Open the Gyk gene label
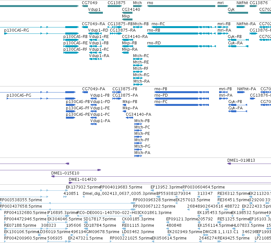Image resolution: width=271 pixels, height=243 pixels. click(x=231, y=10)
